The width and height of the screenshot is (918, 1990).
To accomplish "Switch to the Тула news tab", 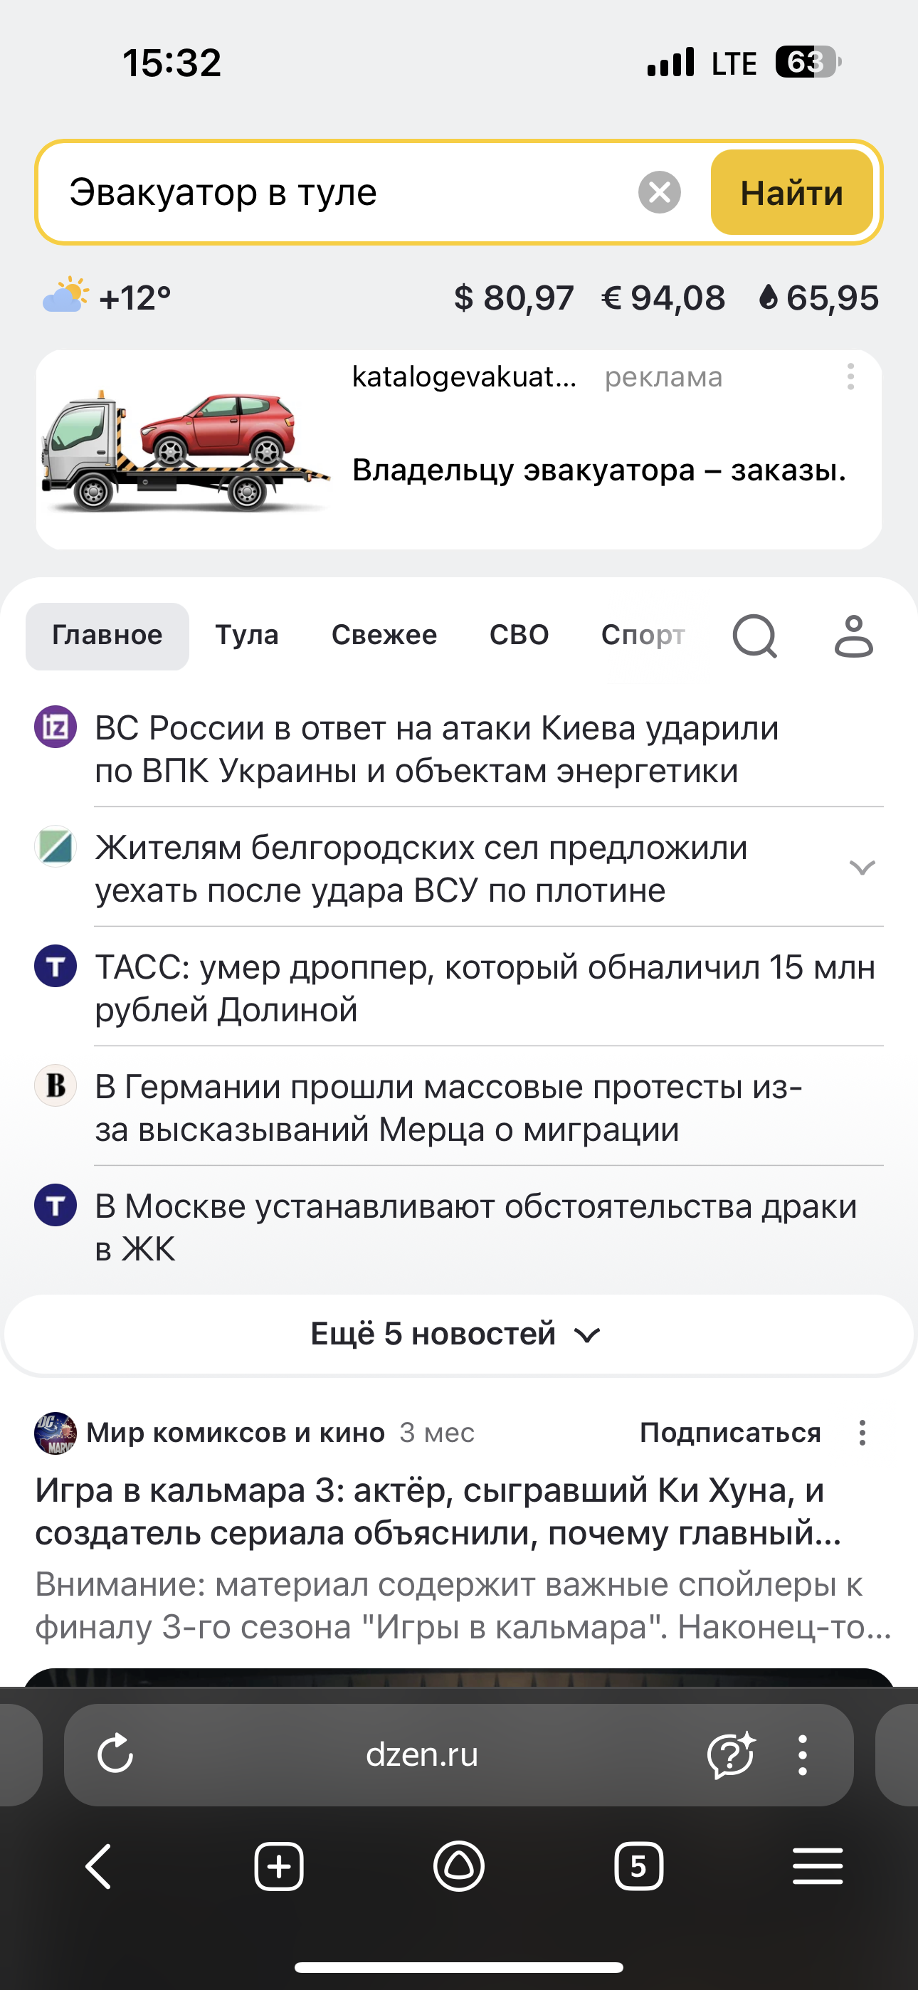I will 246,635.
